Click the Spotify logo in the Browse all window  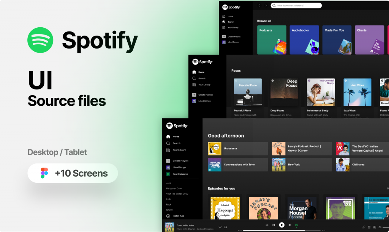pos(231,7)
